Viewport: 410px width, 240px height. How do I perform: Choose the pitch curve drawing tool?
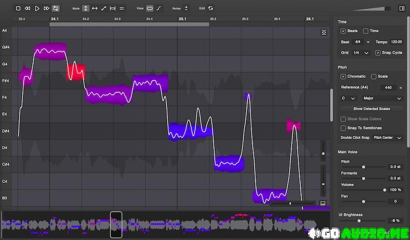coord(104,8)
